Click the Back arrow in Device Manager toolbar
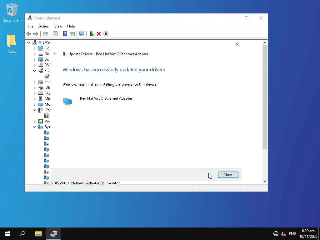This screenshot has height=240, width=320. click(x=29, y=34)
